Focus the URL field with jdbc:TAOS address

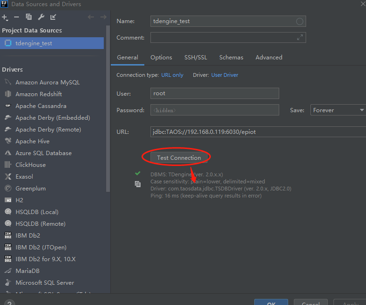258,132
